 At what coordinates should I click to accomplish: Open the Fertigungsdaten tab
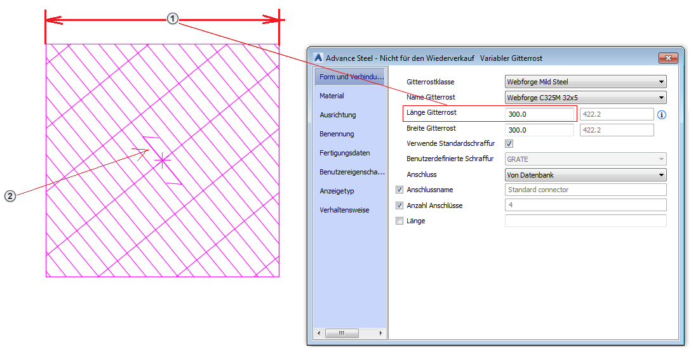pyautogui.click(x=345, y=153)
